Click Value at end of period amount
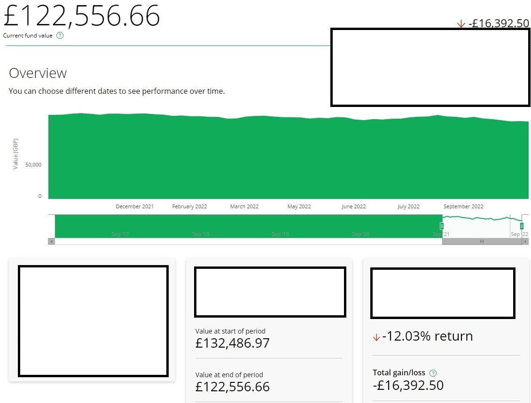Viewport: 531px width, 403px height. [233, 387]
